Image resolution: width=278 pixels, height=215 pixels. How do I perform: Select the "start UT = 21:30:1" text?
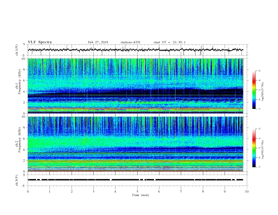pyautogui.click(x=170, y=42)
